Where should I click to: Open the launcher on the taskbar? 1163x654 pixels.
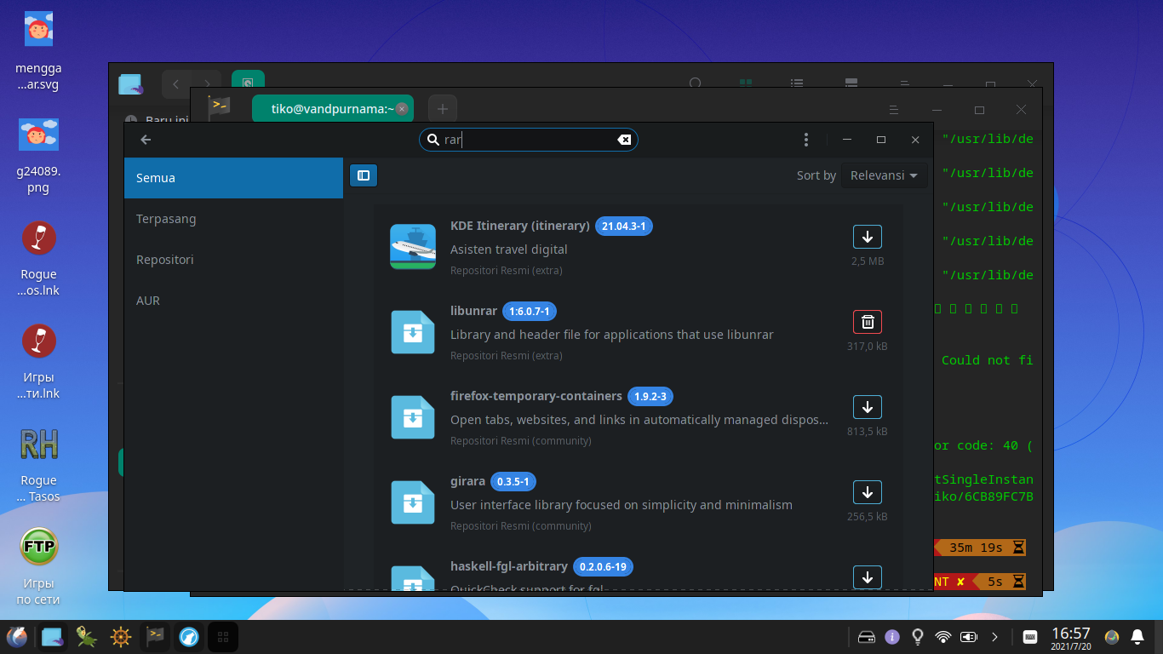pyautogui.click(x=17, y=636)
